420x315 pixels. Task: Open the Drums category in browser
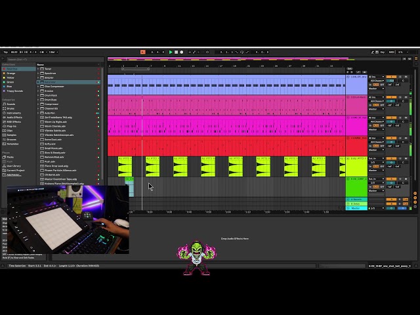coord(10,108)
